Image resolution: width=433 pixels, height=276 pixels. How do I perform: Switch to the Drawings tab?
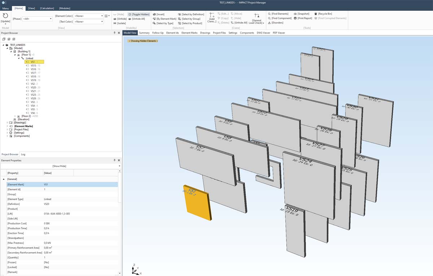(205, 33)
